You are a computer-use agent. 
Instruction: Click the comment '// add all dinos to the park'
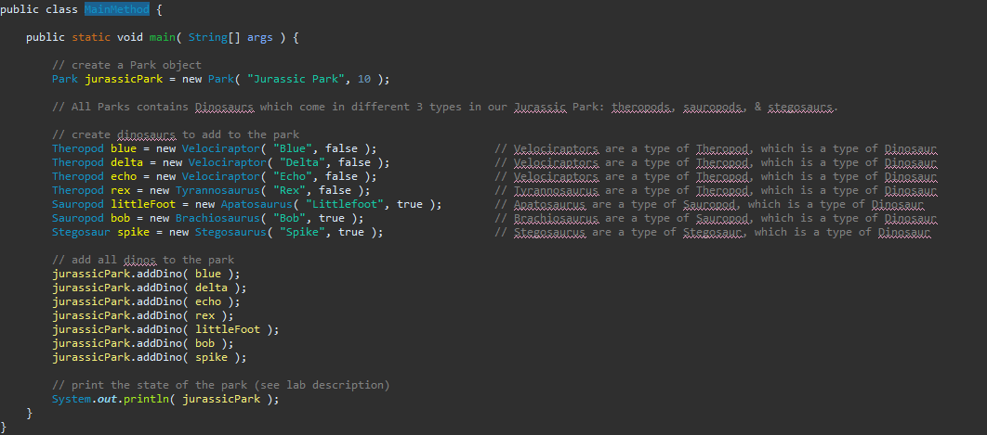143,260
